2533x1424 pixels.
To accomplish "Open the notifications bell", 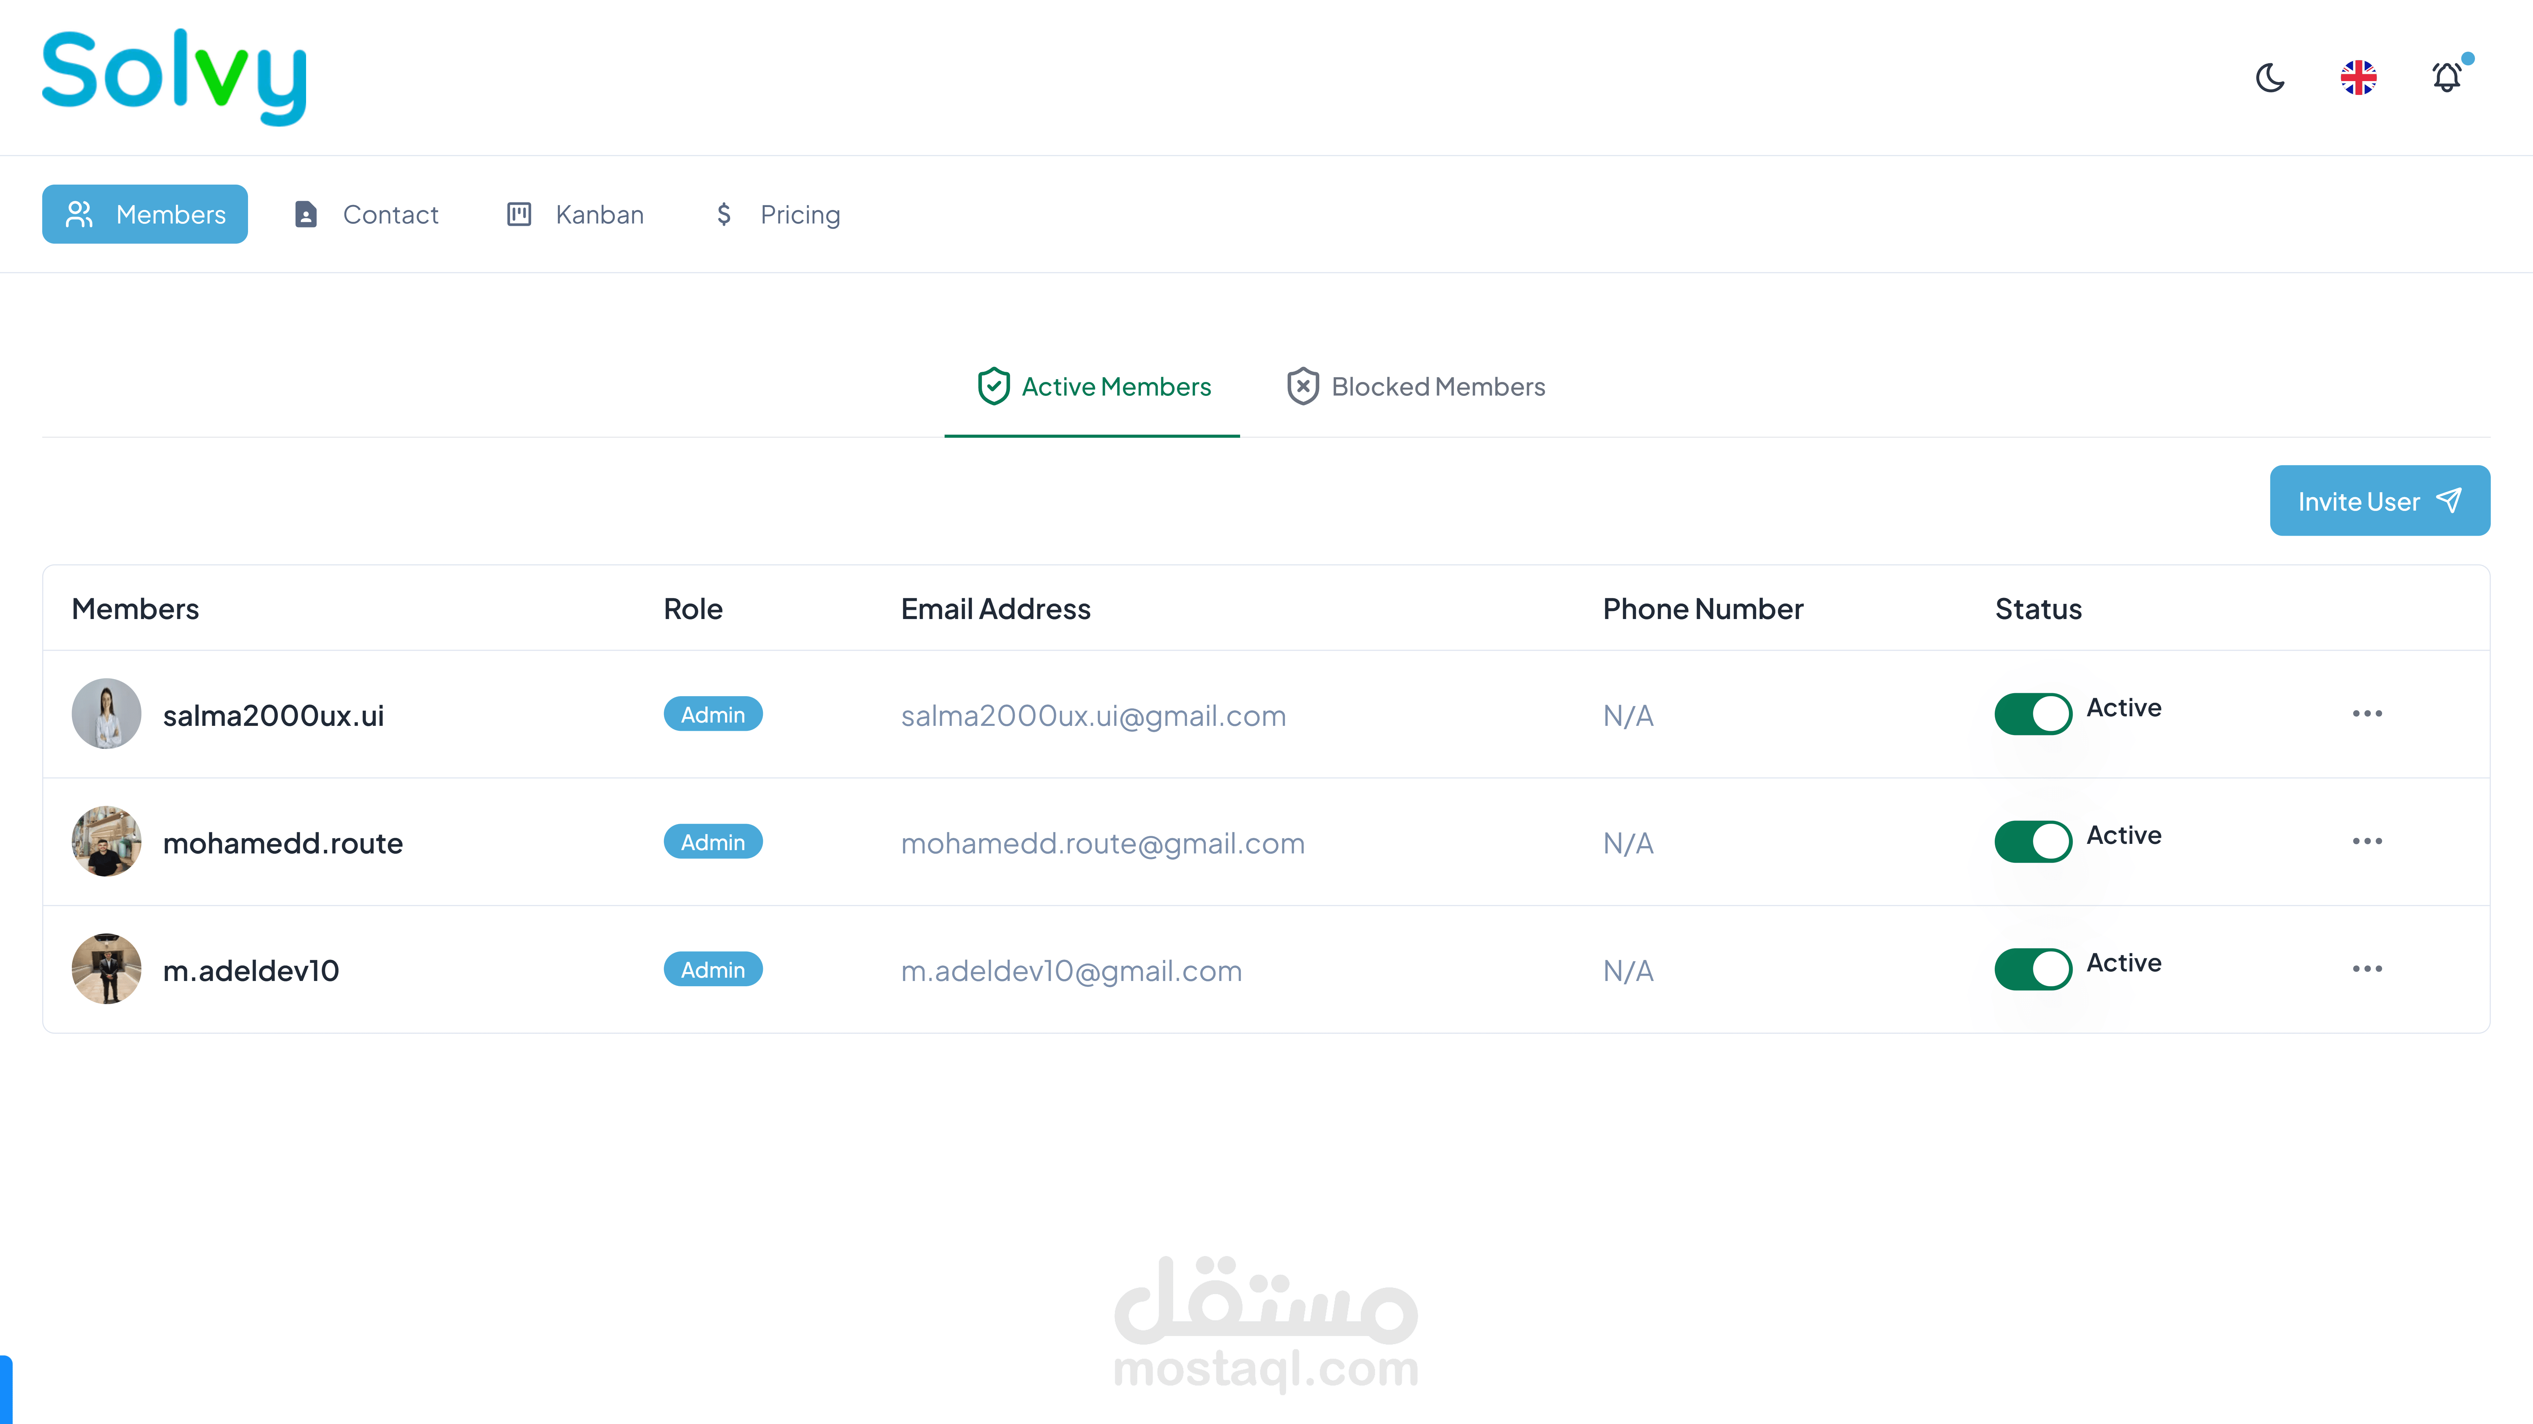I will click(x=2447, y=78).
